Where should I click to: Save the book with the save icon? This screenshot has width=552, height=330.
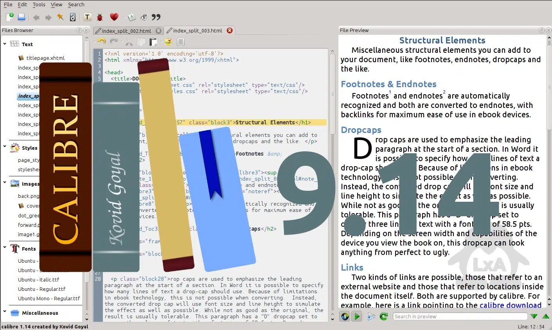(22, 17)
